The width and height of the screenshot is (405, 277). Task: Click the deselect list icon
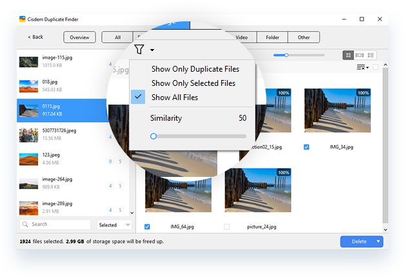pyautogui.click(x=362, y=67)
